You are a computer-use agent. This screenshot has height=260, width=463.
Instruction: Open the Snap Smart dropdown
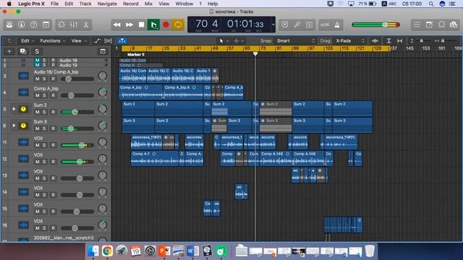pos(296,41)
